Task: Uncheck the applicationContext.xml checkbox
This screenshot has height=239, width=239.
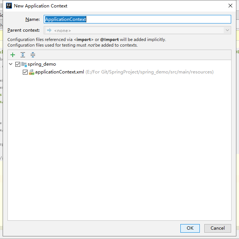Action: click(x=25, y=72)
